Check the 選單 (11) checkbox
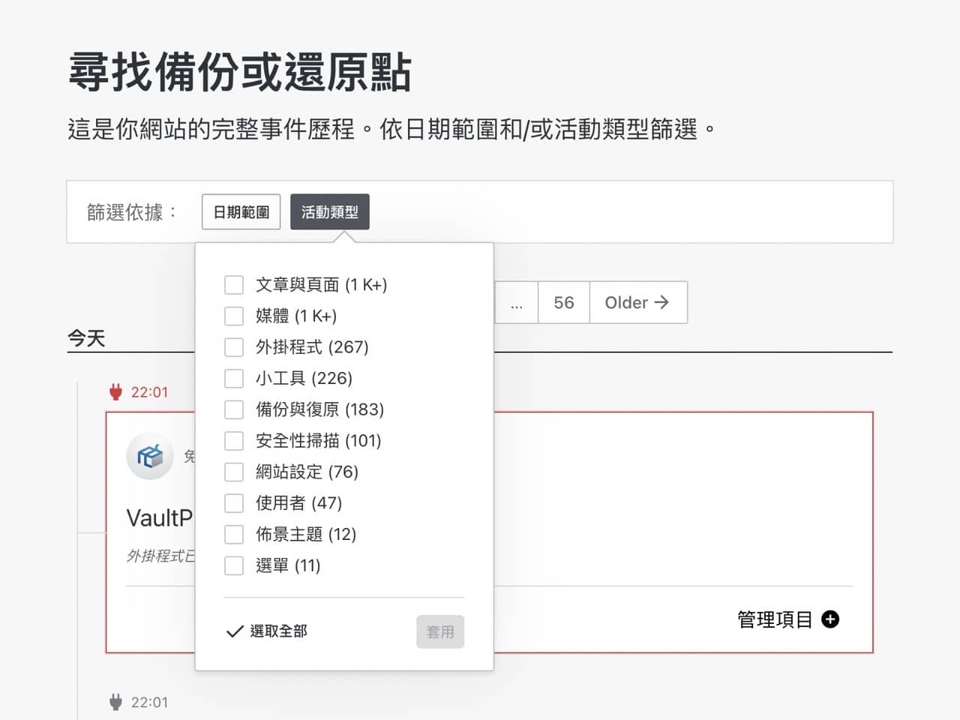This screenshot has height=720, width=960. (234, 565)
